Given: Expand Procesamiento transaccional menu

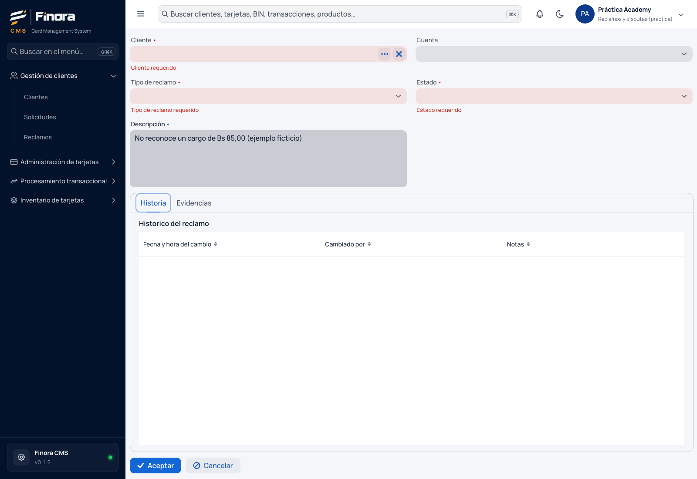Looking at the screenshot, I should (x=113, y=181).
